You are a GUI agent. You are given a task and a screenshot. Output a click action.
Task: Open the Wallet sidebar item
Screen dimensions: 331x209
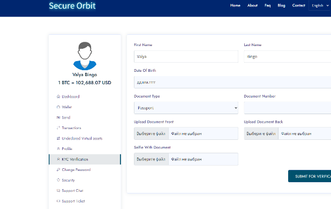[x=85, y=107]
